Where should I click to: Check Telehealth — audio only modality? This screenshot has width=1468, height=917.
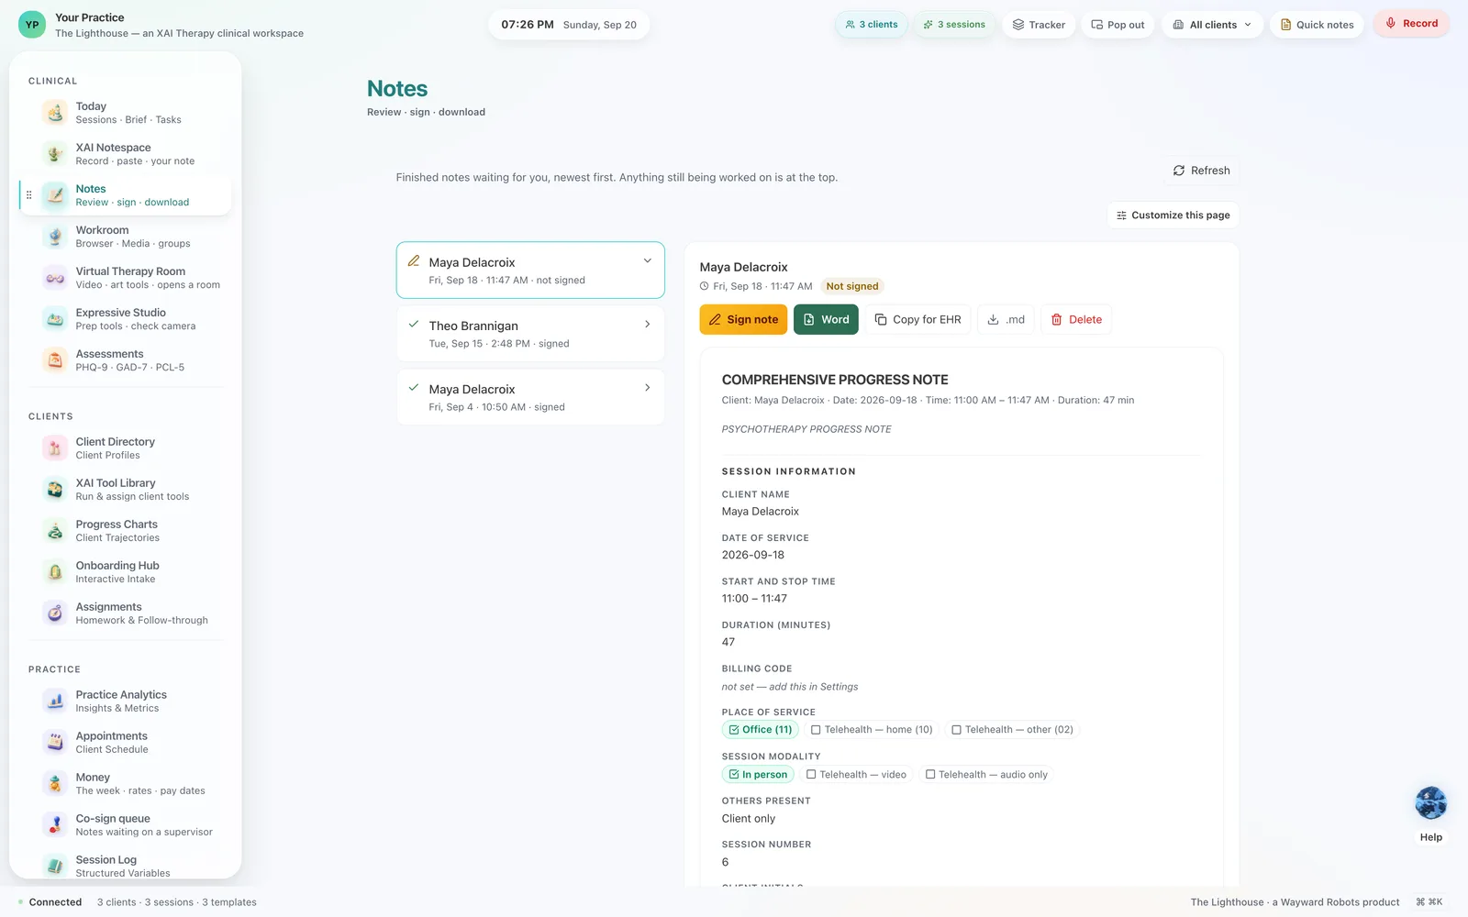pos(986,775)
